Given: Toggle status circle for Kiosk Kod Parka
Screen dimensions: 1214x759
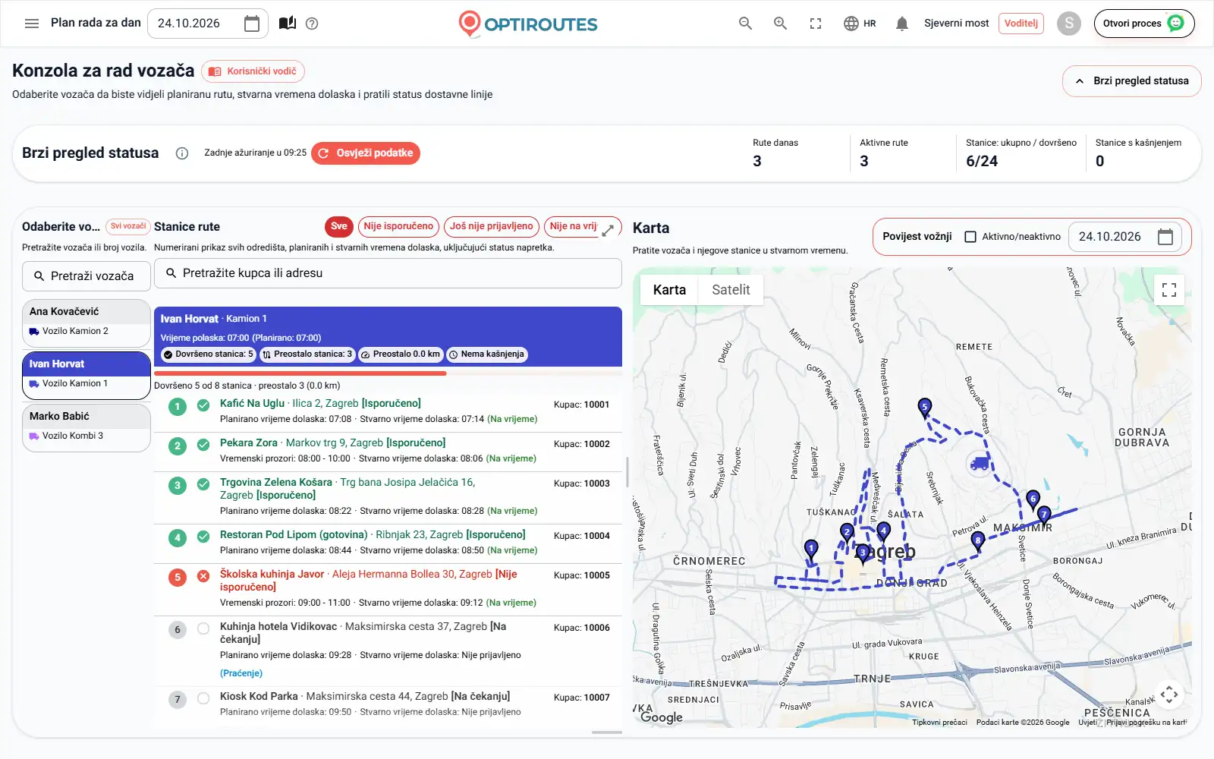Looking at the screenshot, I should (x=203, y=698).
